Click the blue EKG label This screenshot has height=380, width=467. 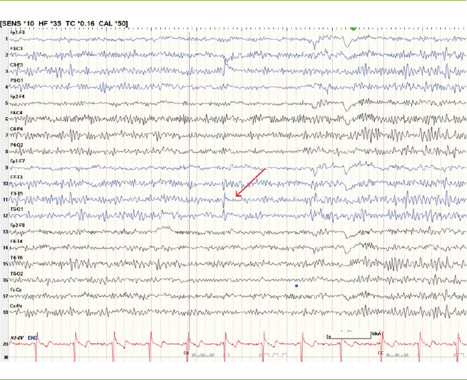tap(32, 338)
